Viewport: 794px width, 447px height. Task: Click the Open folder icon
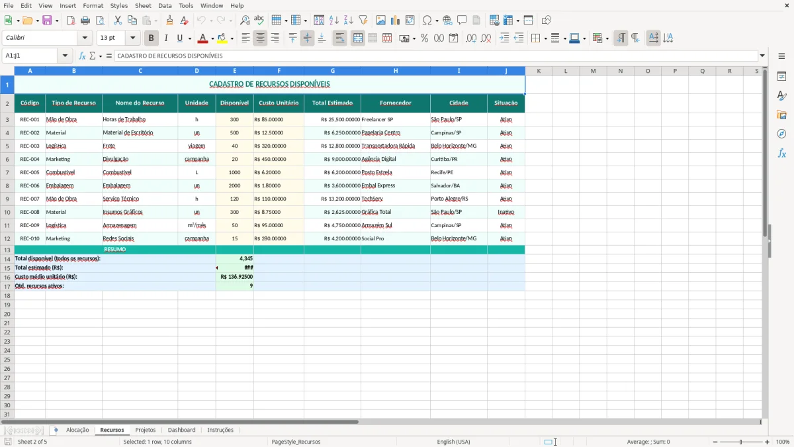26,21
